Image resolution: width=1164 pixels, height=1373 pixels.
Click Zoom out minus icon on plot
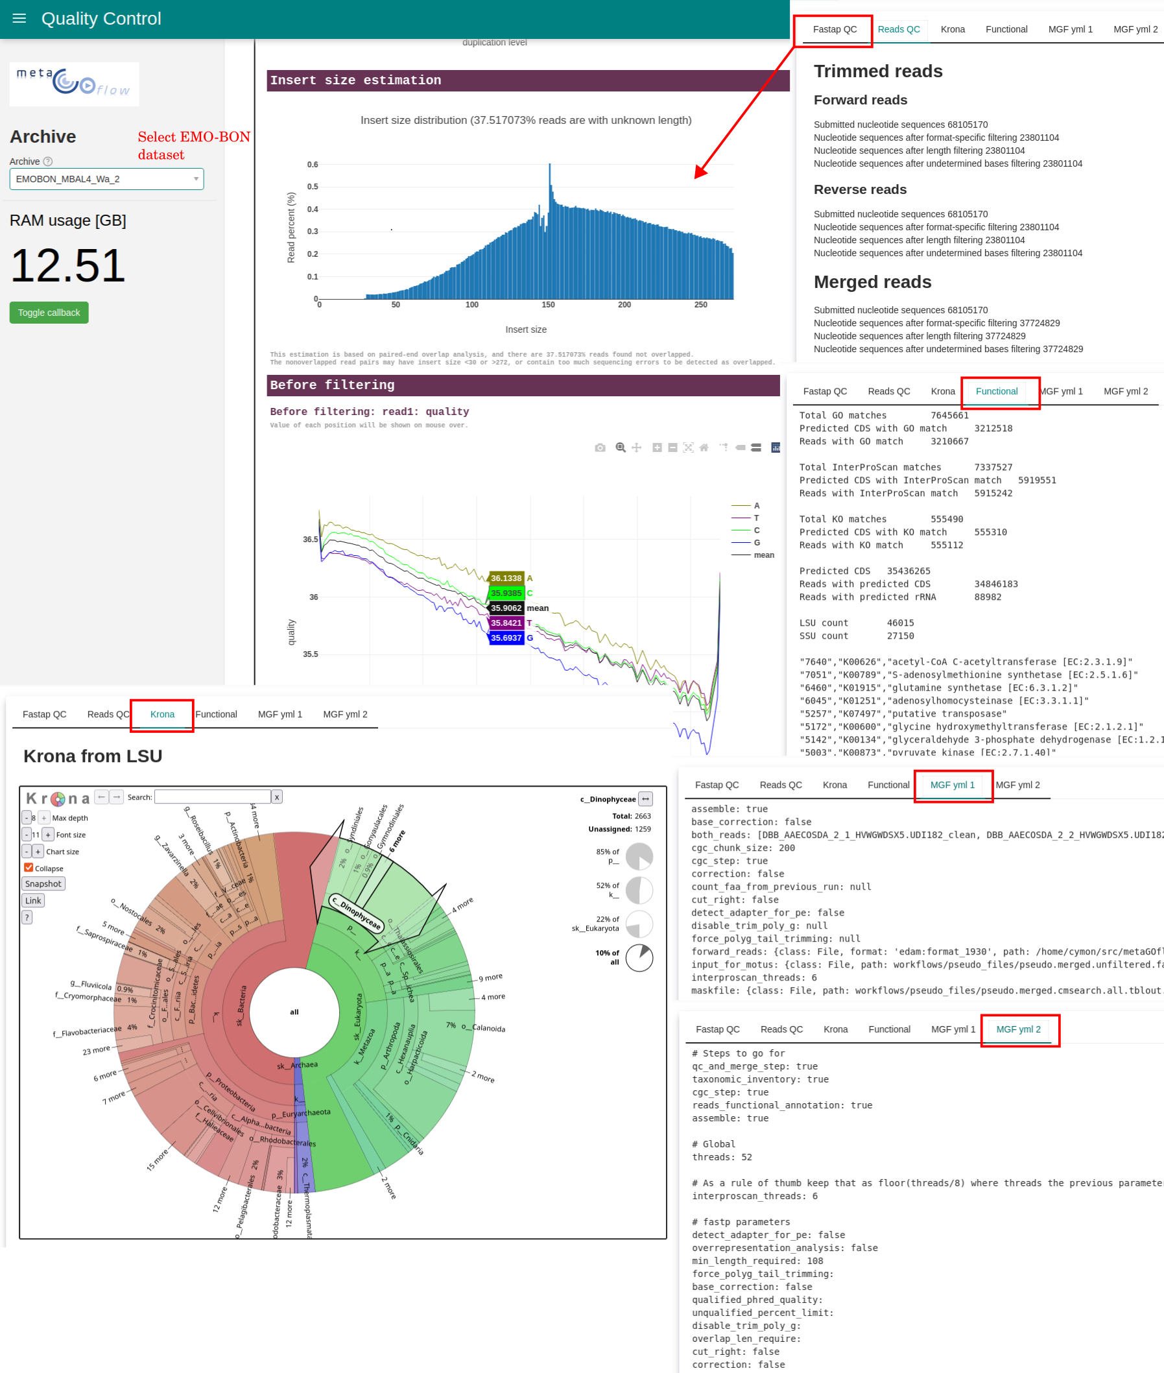pyautogui.click(x=672, y=448)
